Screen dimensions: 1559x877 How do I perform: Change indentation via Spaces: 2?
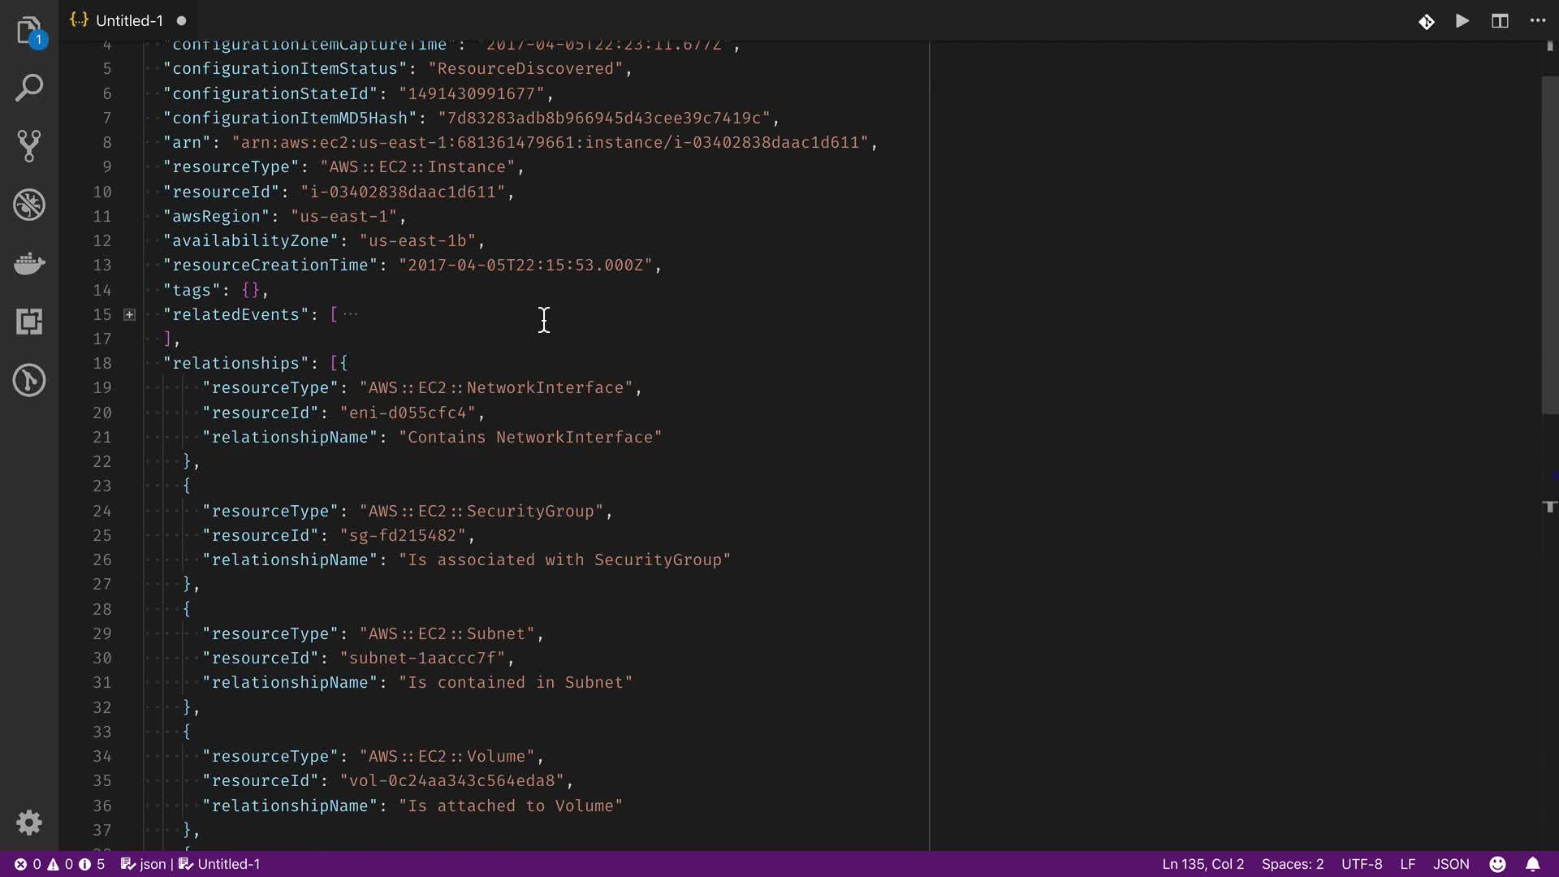(1292, 864)
